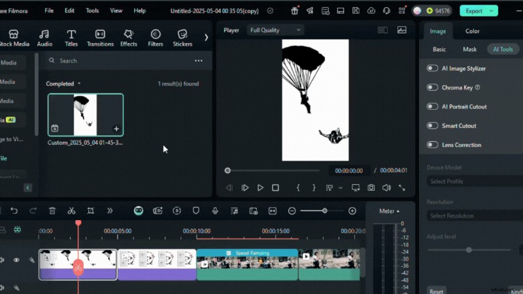
Task: Open the View menu
Action: click(116, 10)
